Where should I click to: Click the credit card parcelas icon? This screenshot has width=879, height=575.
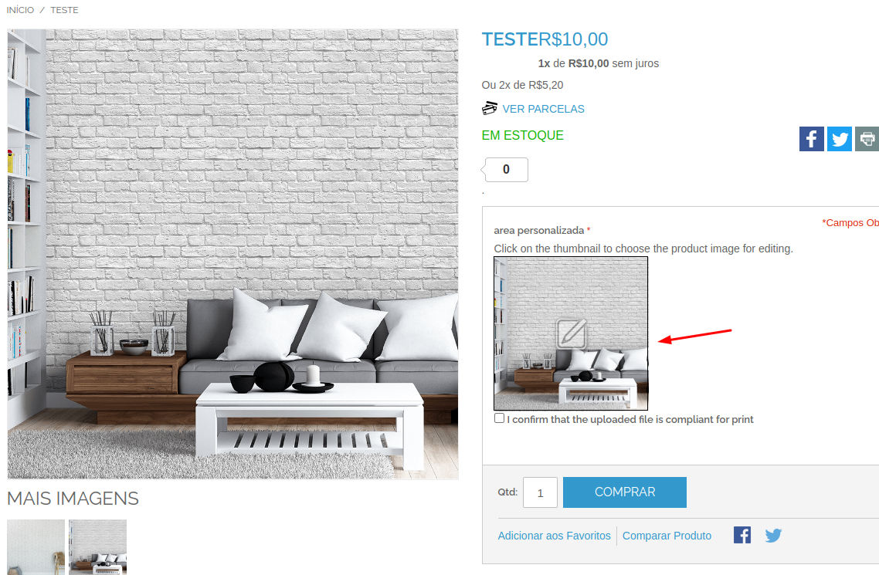pos(490,108)
